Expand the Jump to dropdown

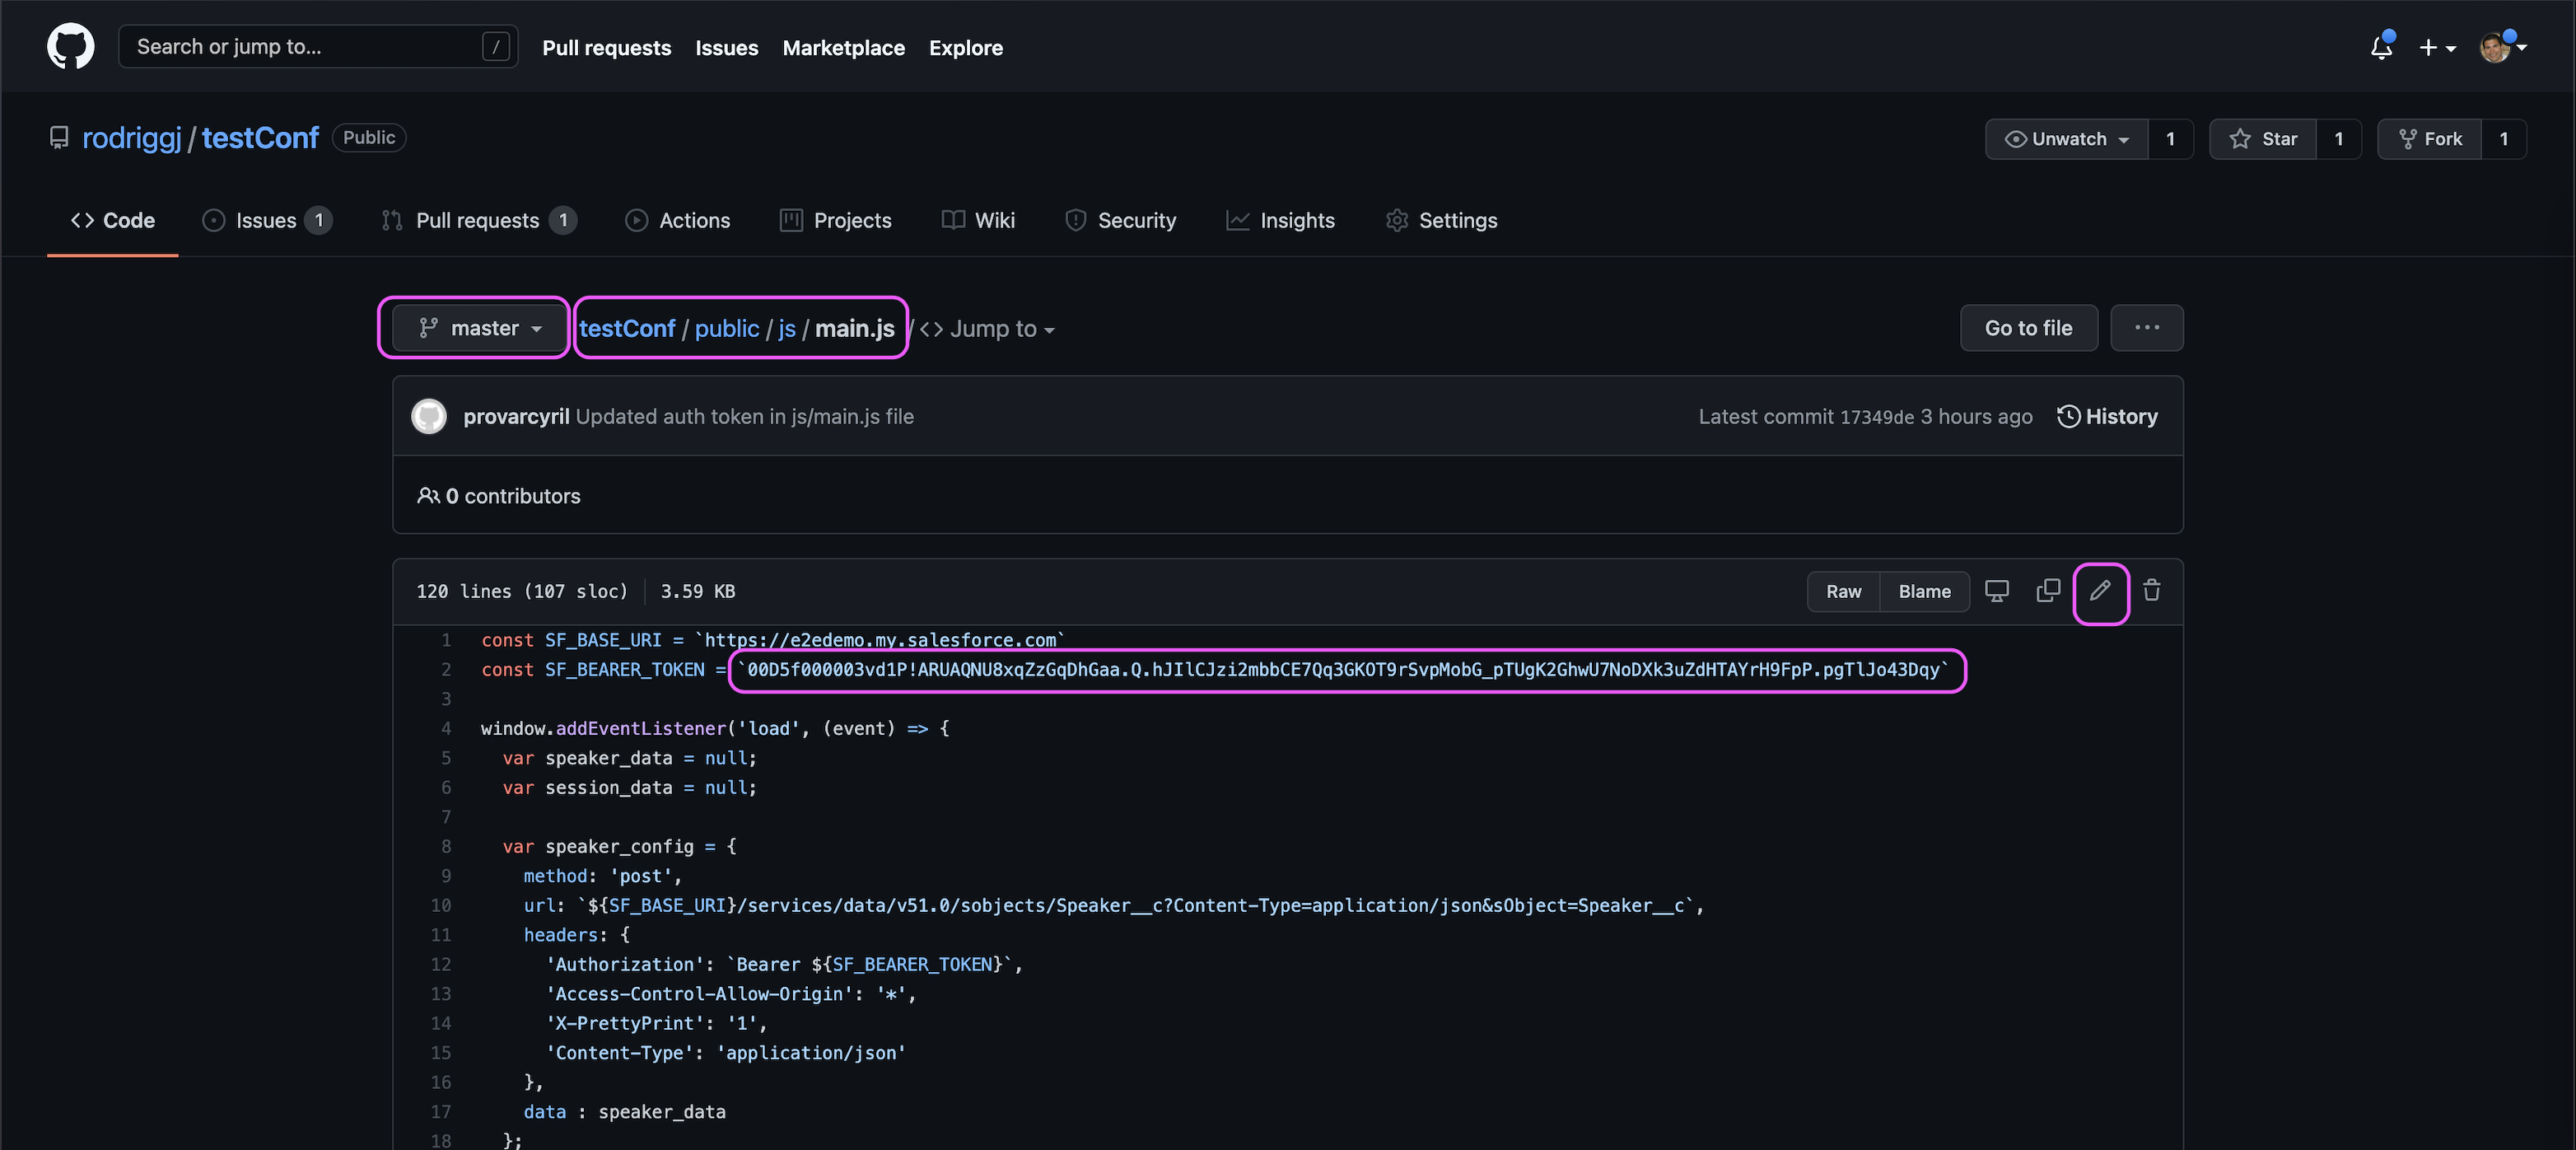(988, 329)
